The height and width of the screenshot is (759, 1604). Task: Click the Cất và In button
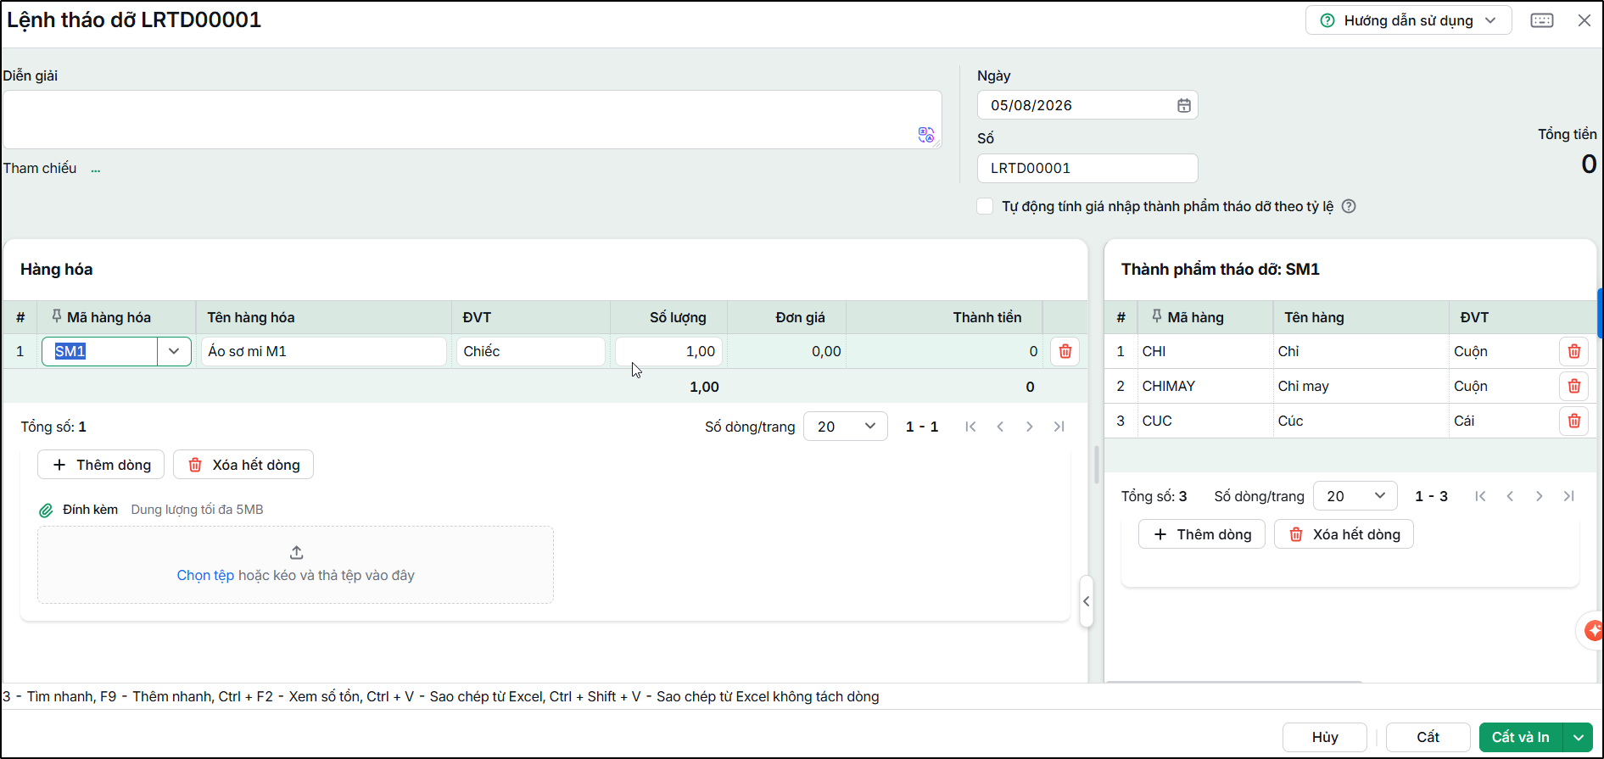click(1521, 737)
